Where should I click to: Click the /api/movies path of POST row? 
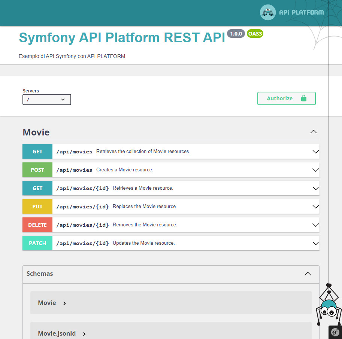point(75,170)
